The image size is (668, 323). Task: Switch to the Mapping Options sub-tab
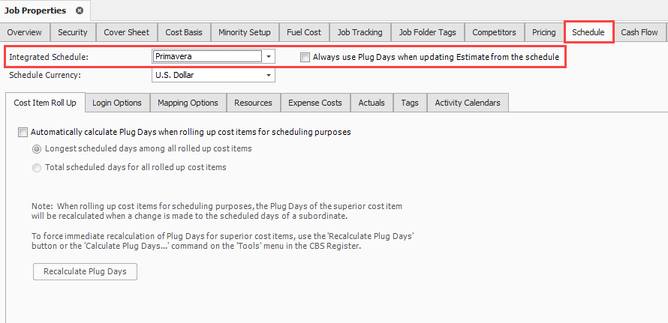click(188, 103)
